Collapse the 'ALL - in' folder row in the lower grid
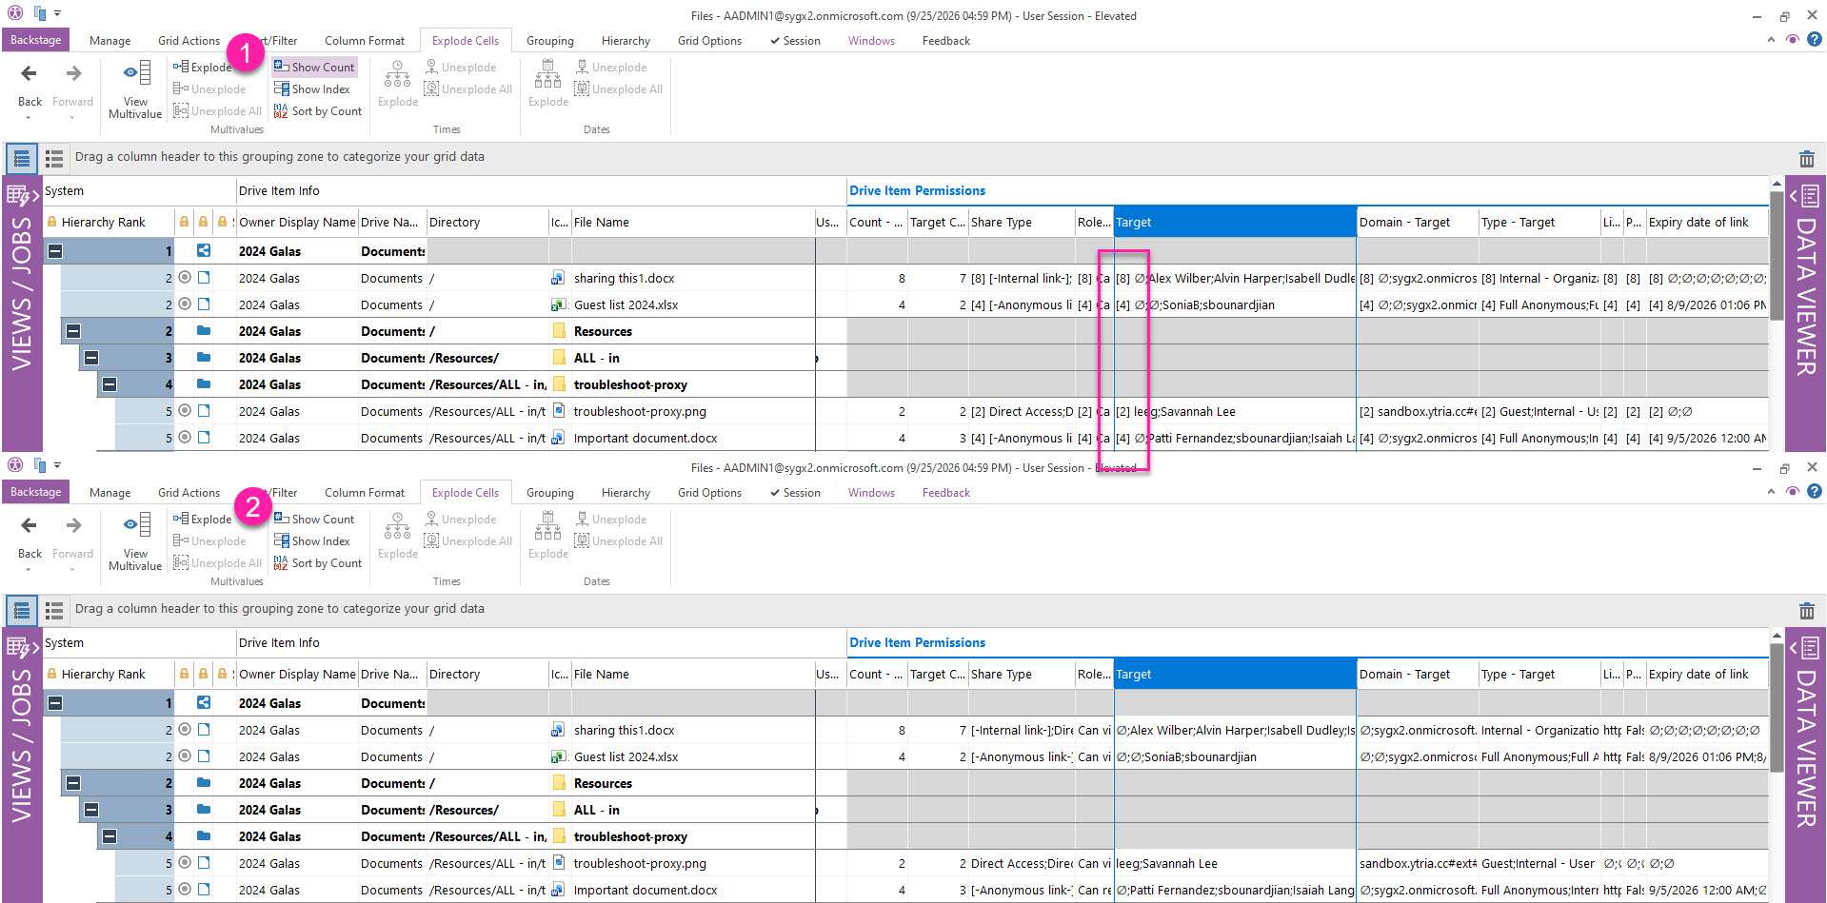 coord(91,810)
